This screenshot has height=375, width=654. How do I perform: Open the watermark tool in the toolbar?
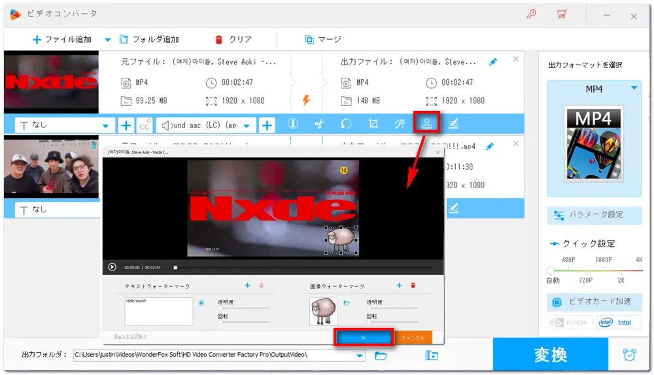pos(426,124)
